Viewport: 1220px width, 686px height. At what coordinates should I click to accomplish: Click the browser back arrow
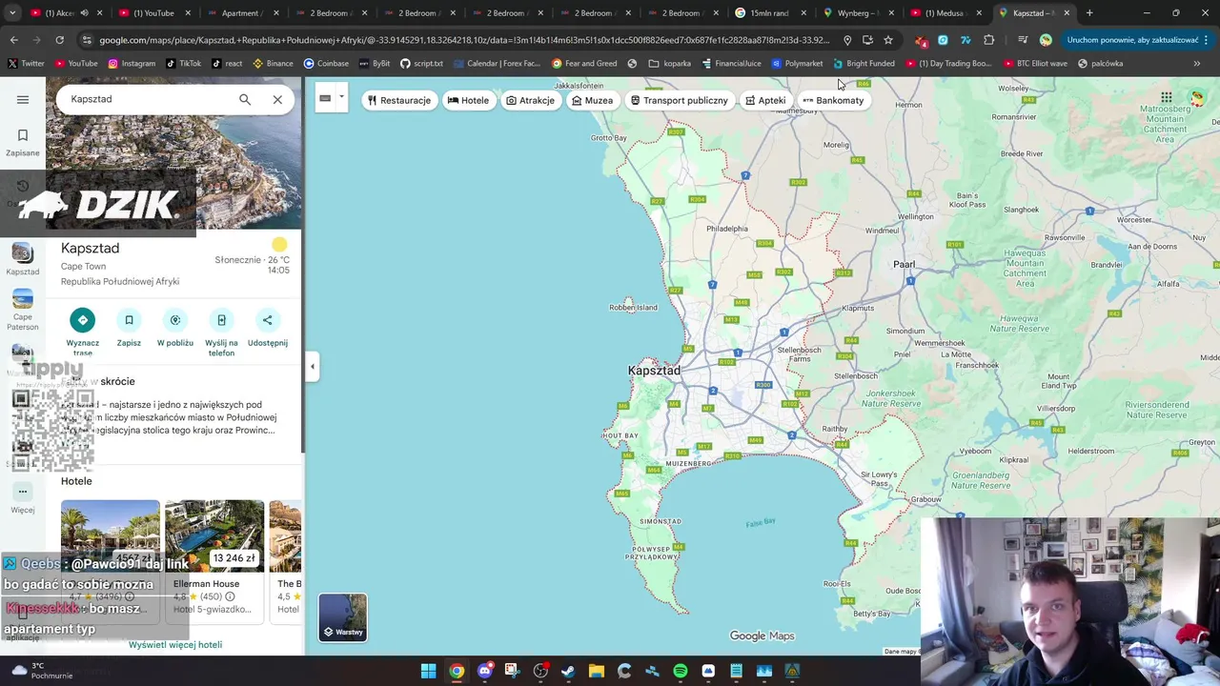pos(13,40)
